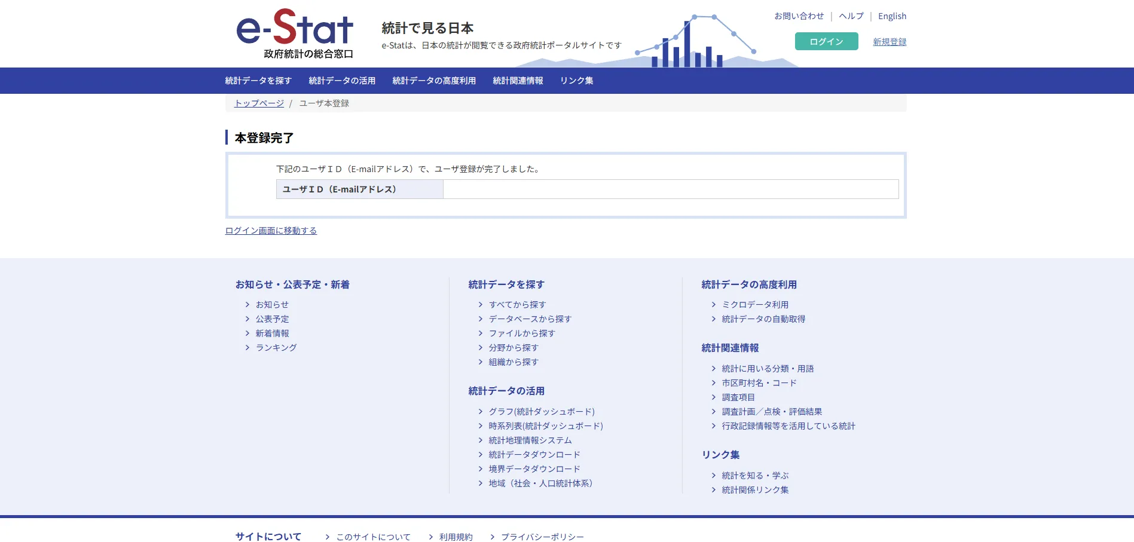Open 調査計画／点検・評価結果 link

771,412
